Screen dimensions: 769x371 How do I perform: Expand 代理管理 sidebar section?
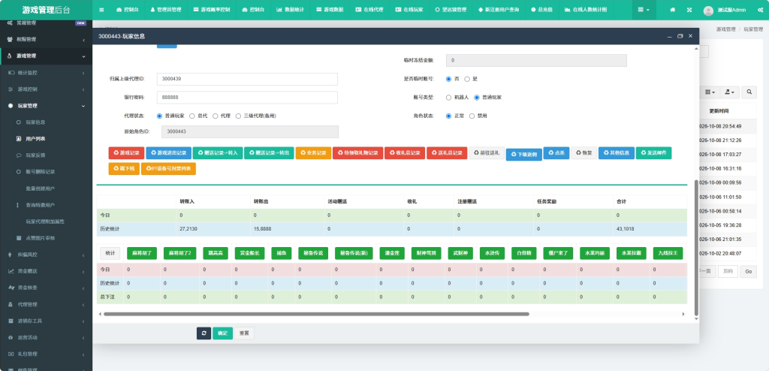(x=46, y=304)
